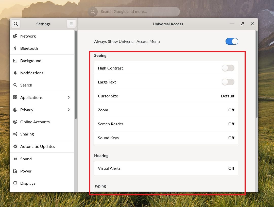Image resolution: width=274 pixels, height=207 pixels.
Task: Click the Seeing section heading
Action: click(x=100, y=55)
